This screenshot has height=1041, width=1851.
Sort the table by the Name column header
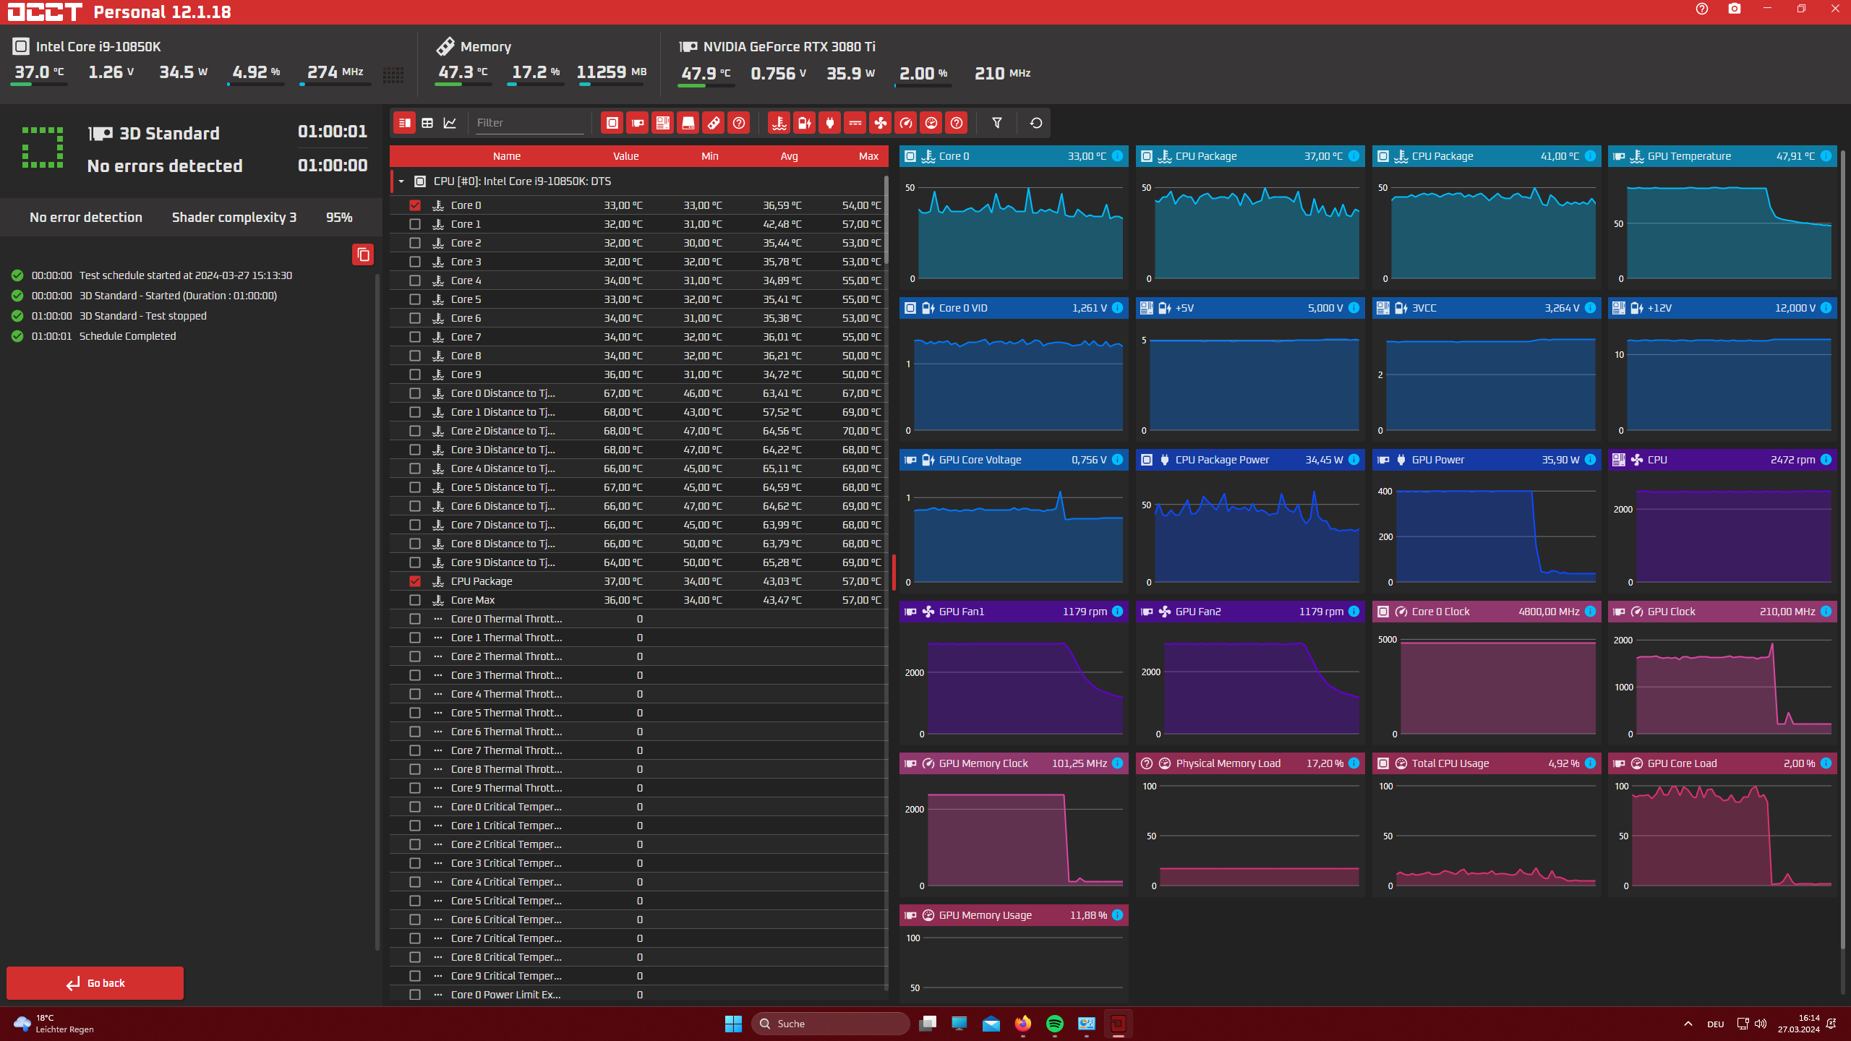(x=507, y=156)
